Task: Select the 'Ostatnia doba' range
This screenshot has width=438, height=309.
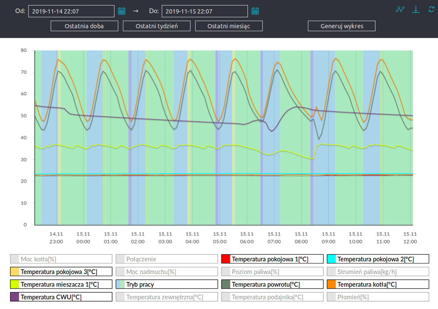Action: point(85,26)
